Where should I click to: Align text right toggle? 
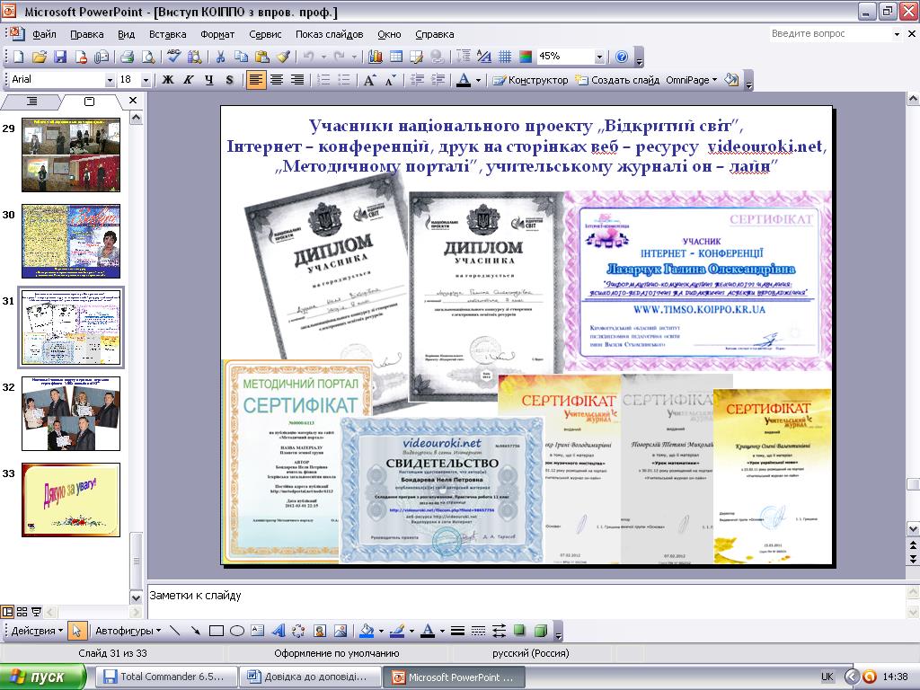(x=297, y=80)
